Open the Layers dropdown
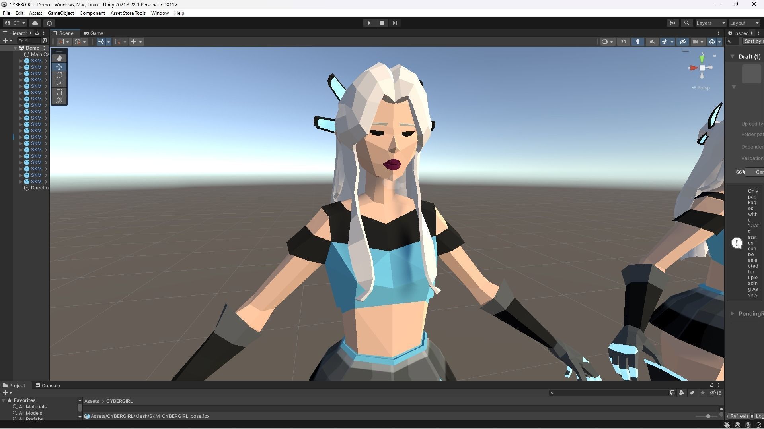 coord(711,23)
